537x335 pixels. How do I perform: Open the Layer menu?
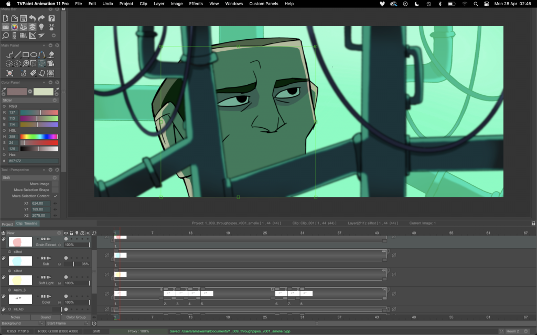click(x=159, y=4)
